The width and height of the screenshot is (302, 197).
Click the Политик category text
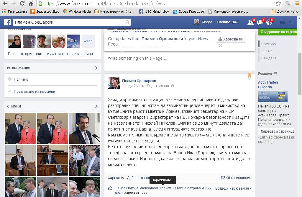(x=21, y=79)
